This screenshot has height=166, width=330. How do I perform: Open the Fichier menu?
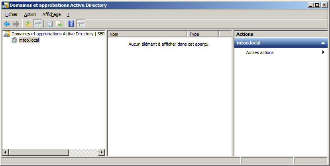click(x=11, y=14)
